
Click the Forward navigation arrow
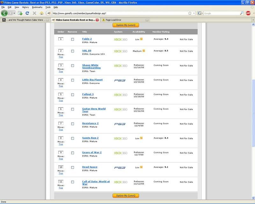pyautogui.click(x=11, y=13)
